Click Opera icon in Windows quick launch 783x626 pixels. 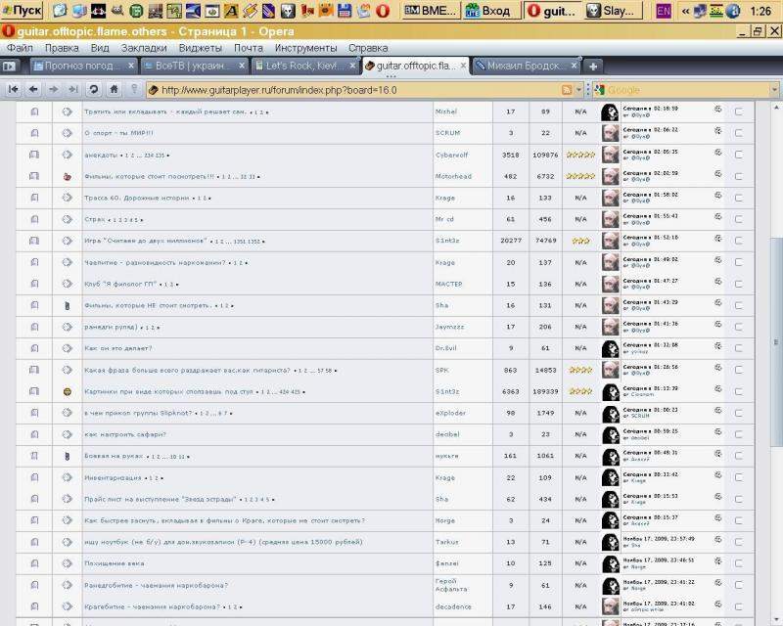click(383, 10)
